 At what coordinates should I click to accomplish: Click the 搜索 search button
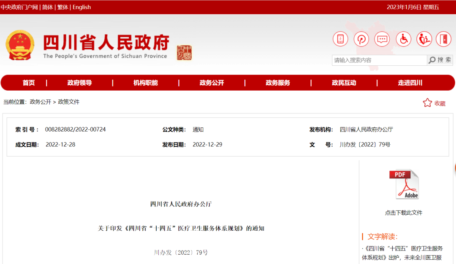click(440, 60)
